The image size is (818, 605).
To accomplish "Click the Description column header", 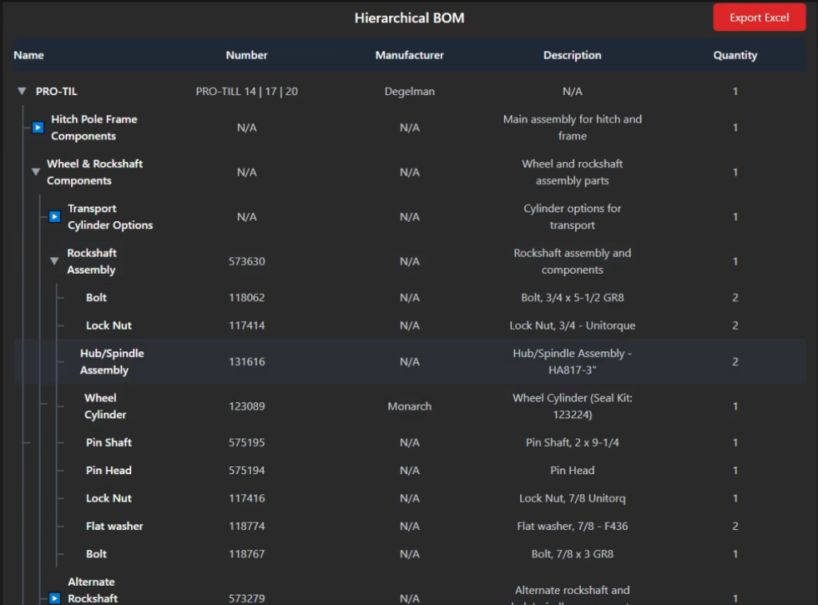I will tap(572, 55).
